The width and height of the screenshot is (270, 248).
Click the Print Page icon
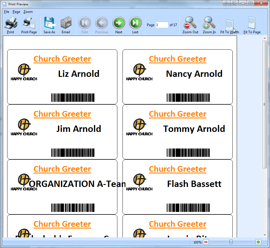click(29, 23)
